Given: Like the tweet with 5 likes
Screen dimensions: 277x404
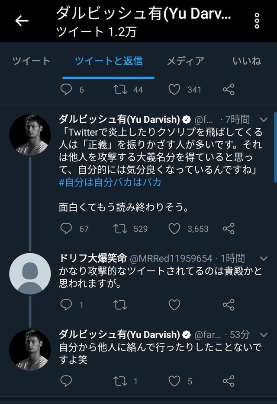Looking at the screenshot, I should coord(174,381).
